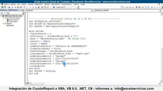This screenshot has height=91, width=163.
Task: Click on the ".Loadreporte" code line
Action: pyautogui.click(x=37, y=66)
